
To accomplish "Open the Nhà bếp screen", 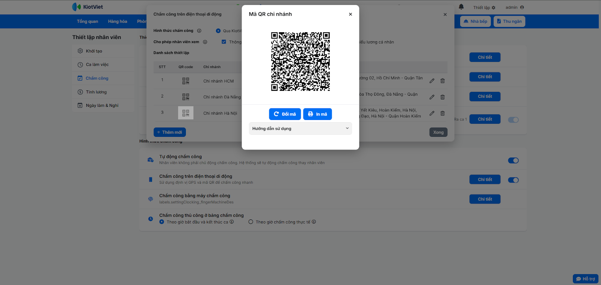I will pos(476,21).
